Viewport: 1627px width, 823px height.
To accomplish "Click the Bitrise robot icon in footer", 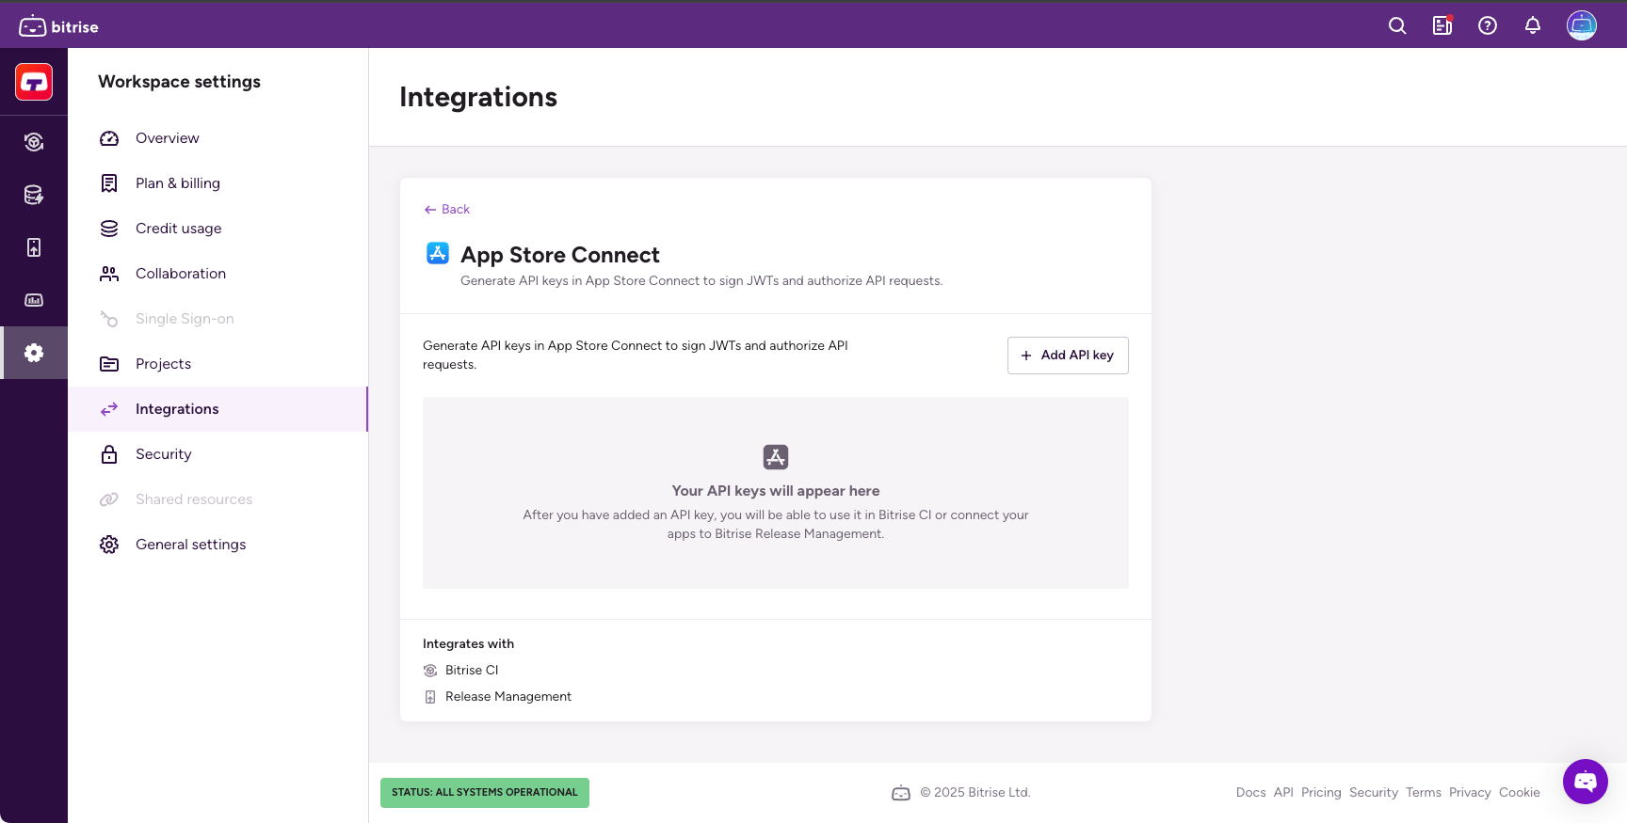I will 901,793.
